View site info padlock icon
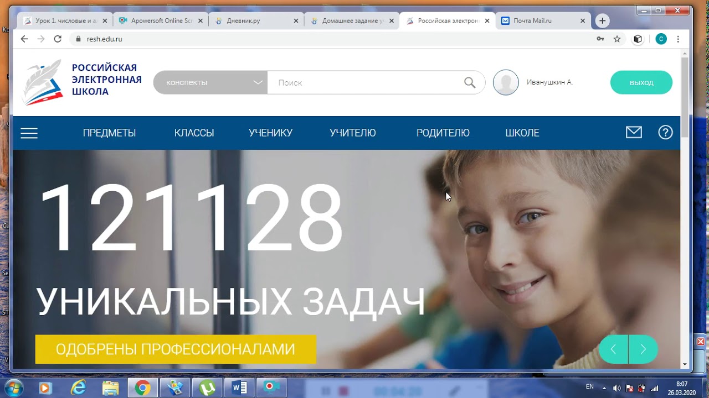The height and width of the screenshot is (398, 709). (x=78, y=39)
